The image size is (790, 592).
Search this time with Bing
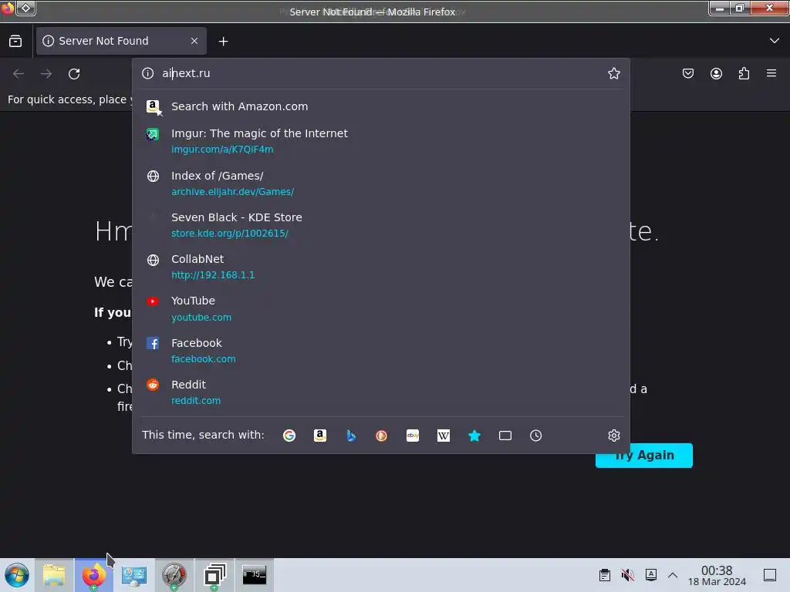pos(351,436)
